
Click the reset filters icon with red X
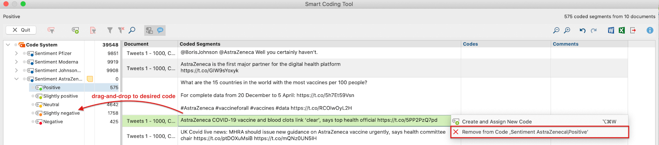tap(121, 30)
